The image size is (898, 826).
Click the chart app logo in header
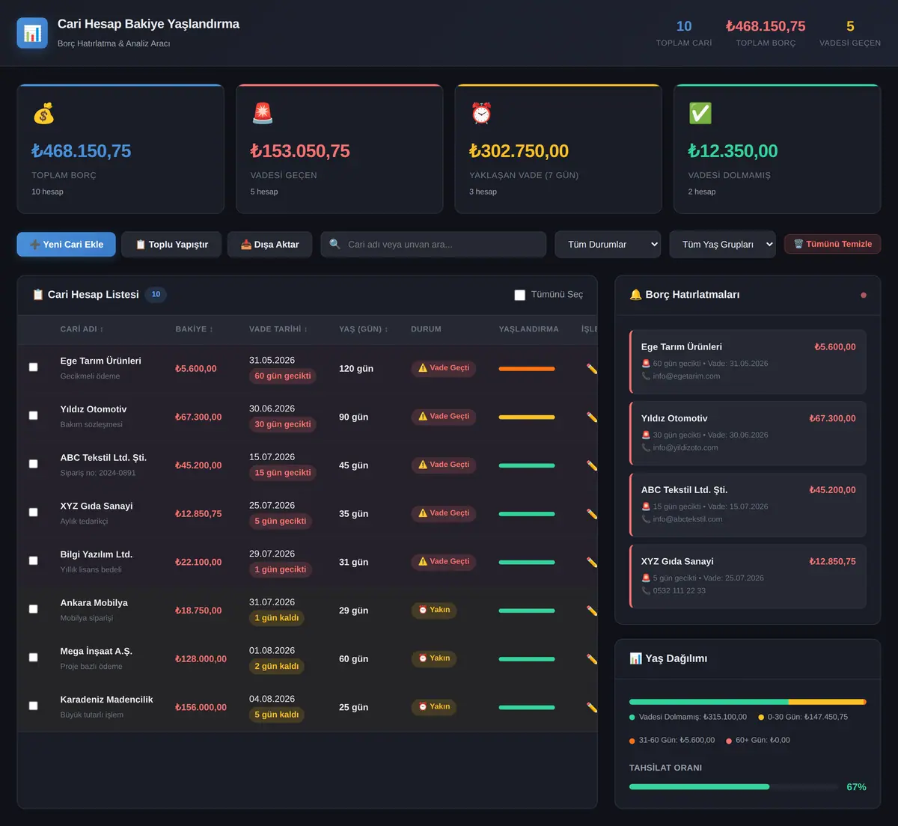pyautogui.click(x=32, y=33)
